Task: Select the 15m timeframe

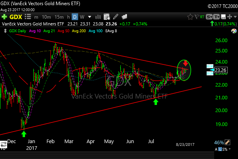Action: [x=59, y=17]
